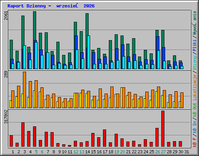
Task: Select the "317802" bottom axis value
Action: 6,117
